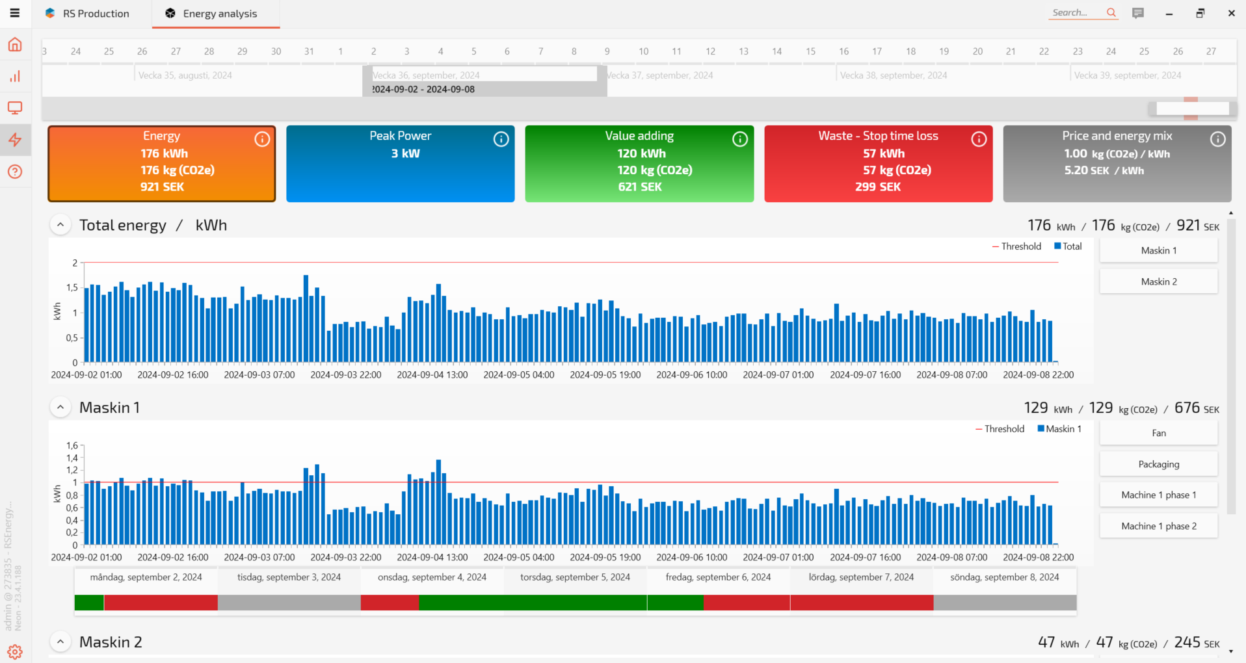Open settings gear in sidebar
Image resolution: width=1246 pixels, height=663 pixels.
point(15,651)
